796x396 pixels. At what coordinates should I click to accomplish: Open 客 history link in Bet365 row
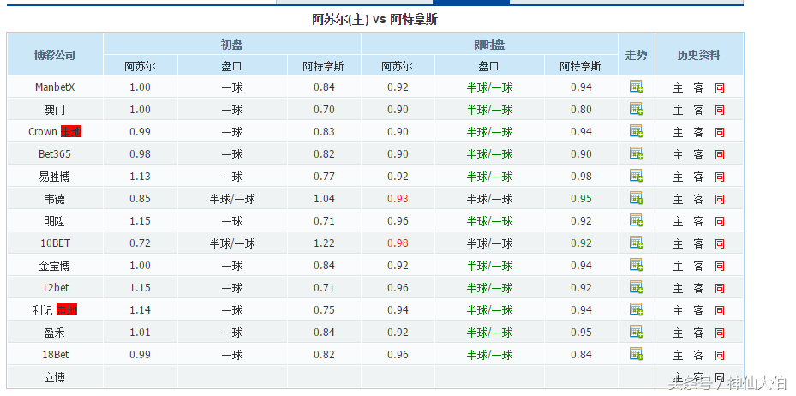click(x=699, y=155)
